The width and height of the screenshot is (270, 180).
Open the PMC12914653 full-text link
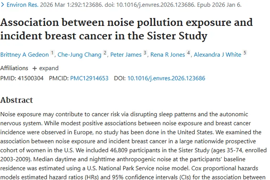point(89,78)
